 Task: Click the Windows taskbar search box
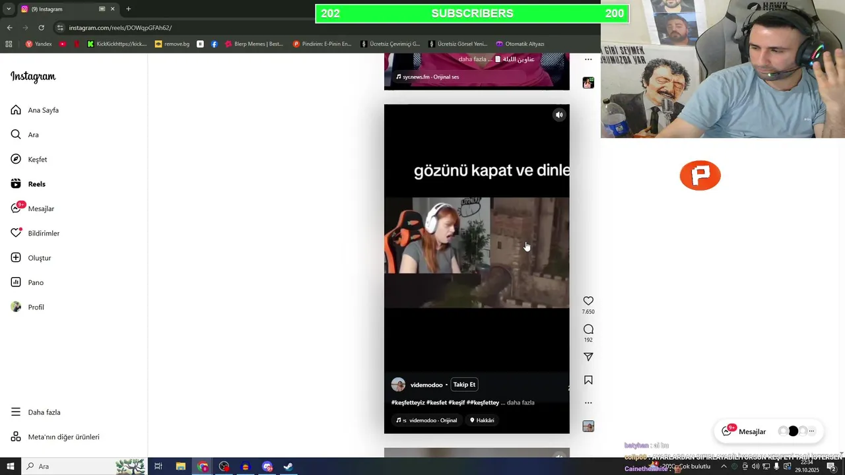click(84, 466)
